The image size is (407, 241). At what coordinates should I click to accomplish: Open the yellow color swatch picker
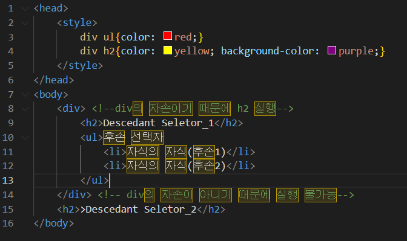pos(168,50)
